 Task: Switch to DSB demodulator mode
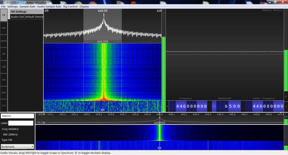pyautogui.click(x=4, y=93)
